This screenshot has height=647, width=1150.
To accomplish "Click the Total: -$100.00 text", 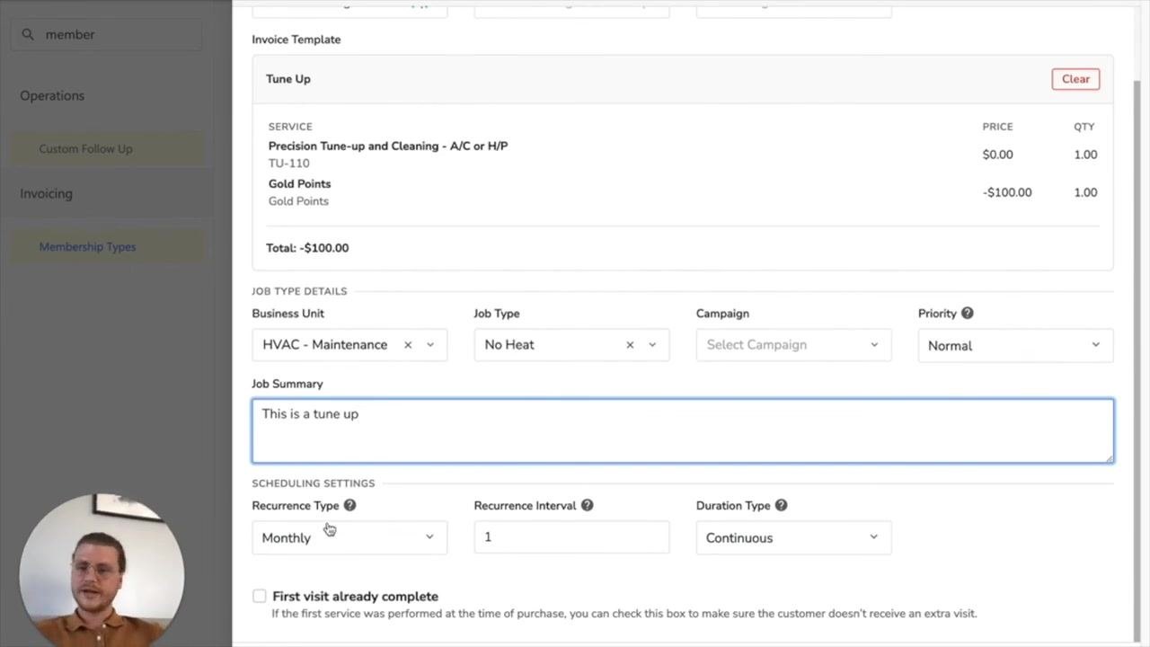I will (307, 248).
